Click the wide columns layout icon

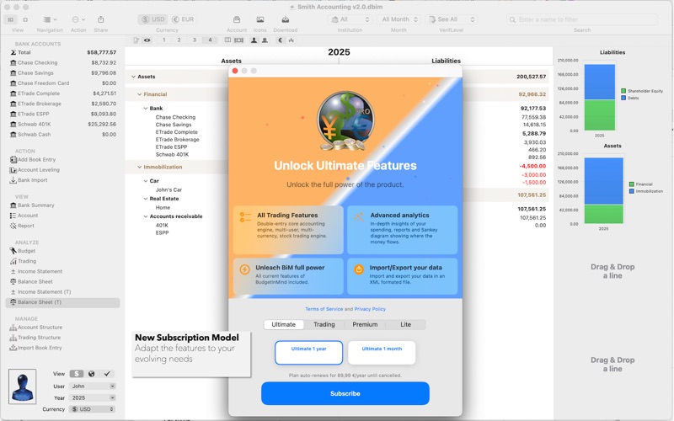239,40
